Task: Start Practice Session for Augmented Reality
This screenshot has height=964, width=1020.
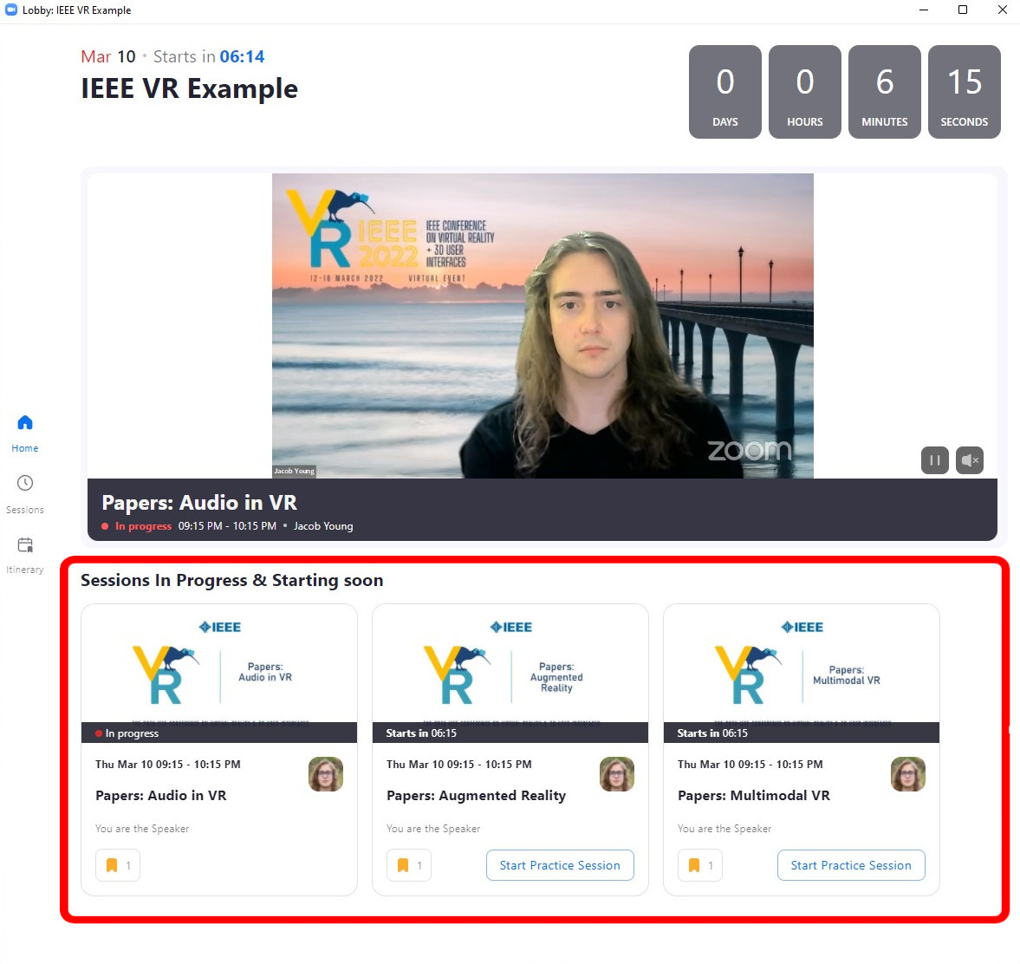Action: 560,866
